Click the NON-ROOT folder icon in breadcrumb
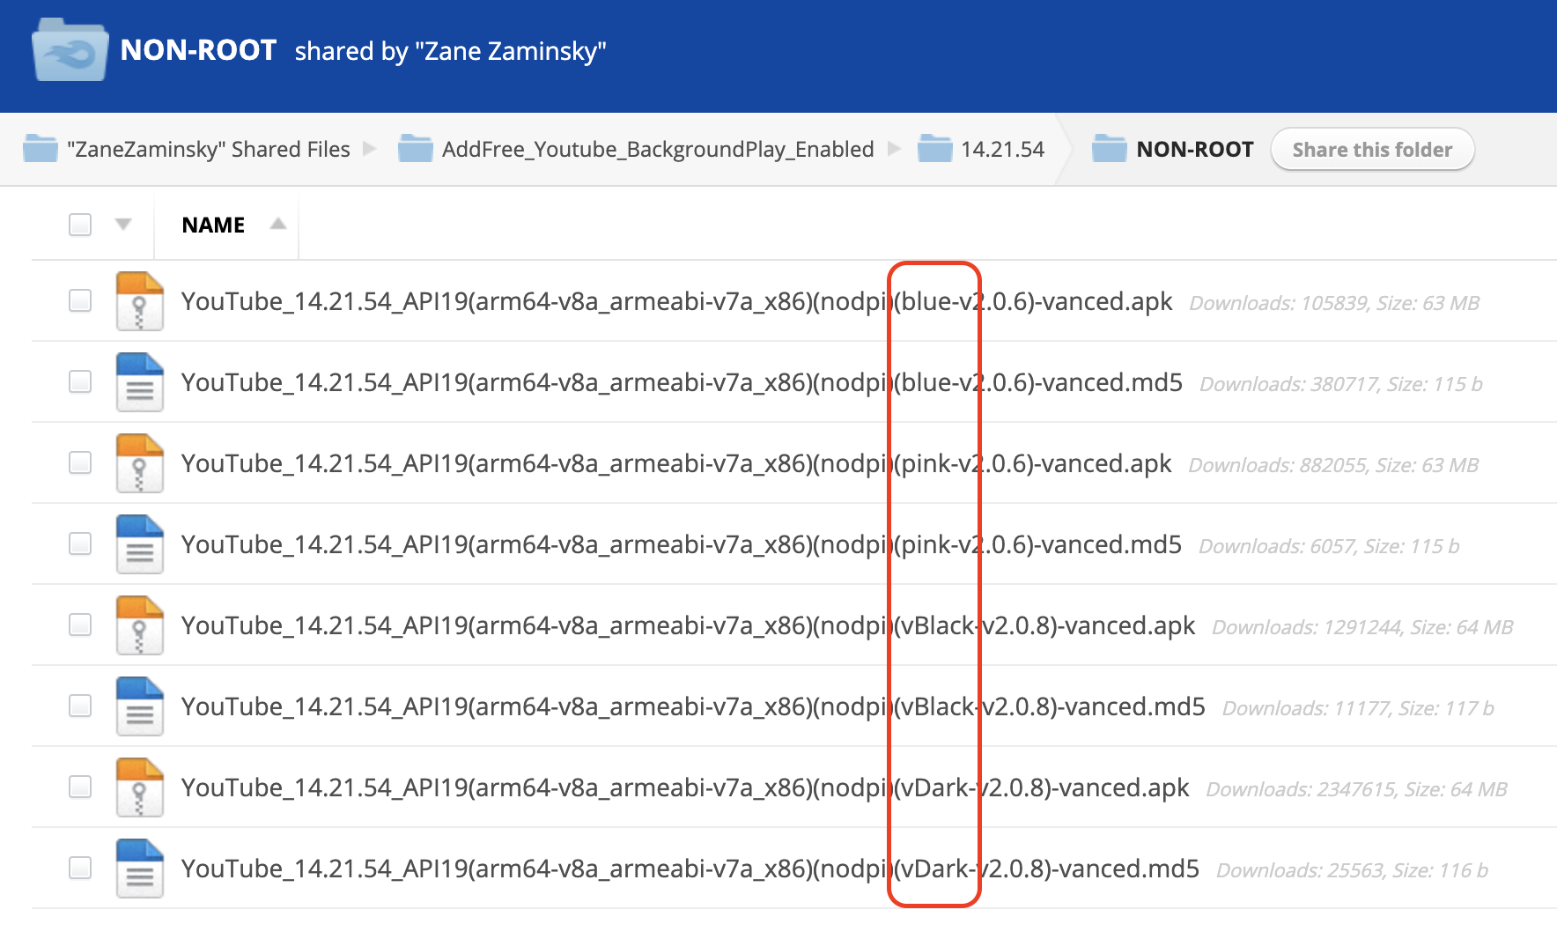Viewport: 1557px width, 939px height. [1109, 148]
